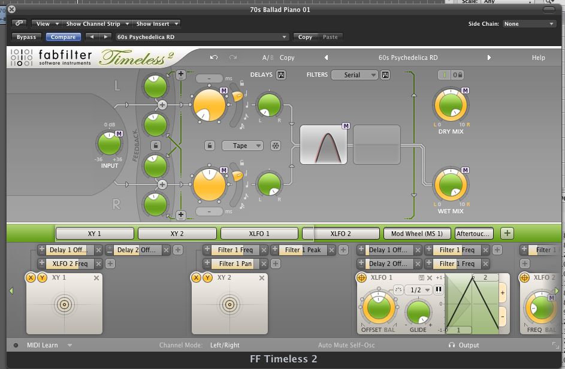Select X axis button of XY 1
The width and height of the screenshot is (565, 369).
pos(31,277)
